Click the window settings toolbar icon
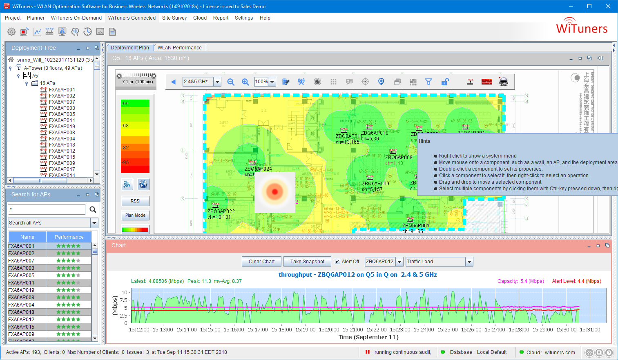 (x=100, y=32)
